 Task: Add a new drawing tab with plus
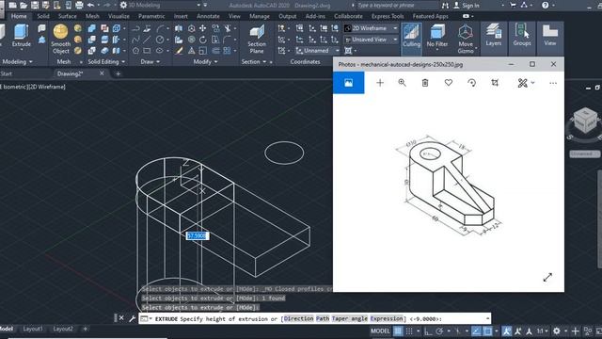(118, 73)
